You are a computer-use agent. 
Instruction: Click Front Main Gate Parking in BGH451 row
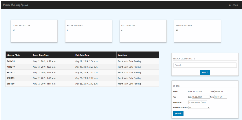coord(129,61)
